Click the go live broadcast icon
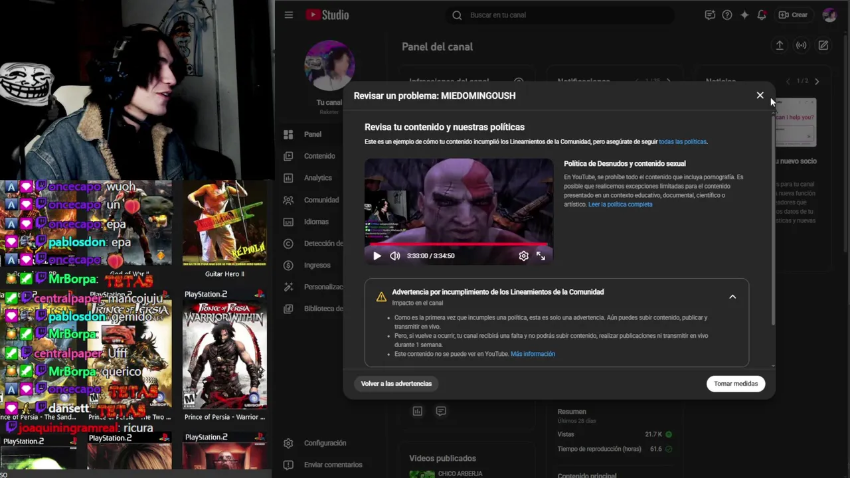 (x=802, y=45)
